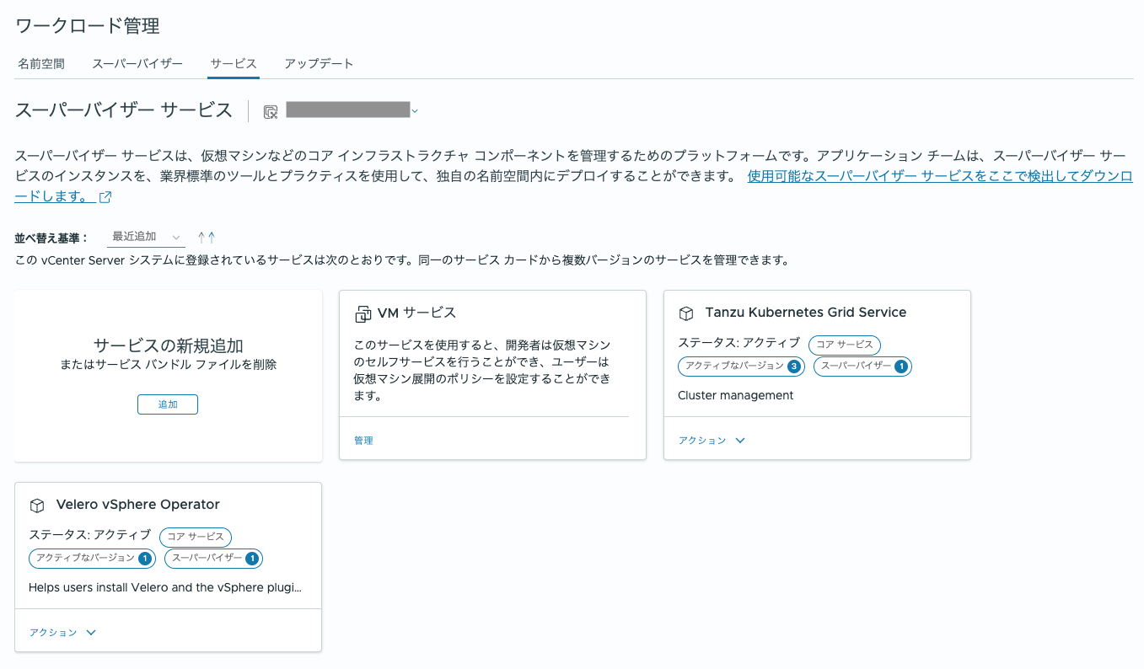The image size is (1144, 669).
Task: Click the 追加 button to add a service
Action: tap(168, 404)
